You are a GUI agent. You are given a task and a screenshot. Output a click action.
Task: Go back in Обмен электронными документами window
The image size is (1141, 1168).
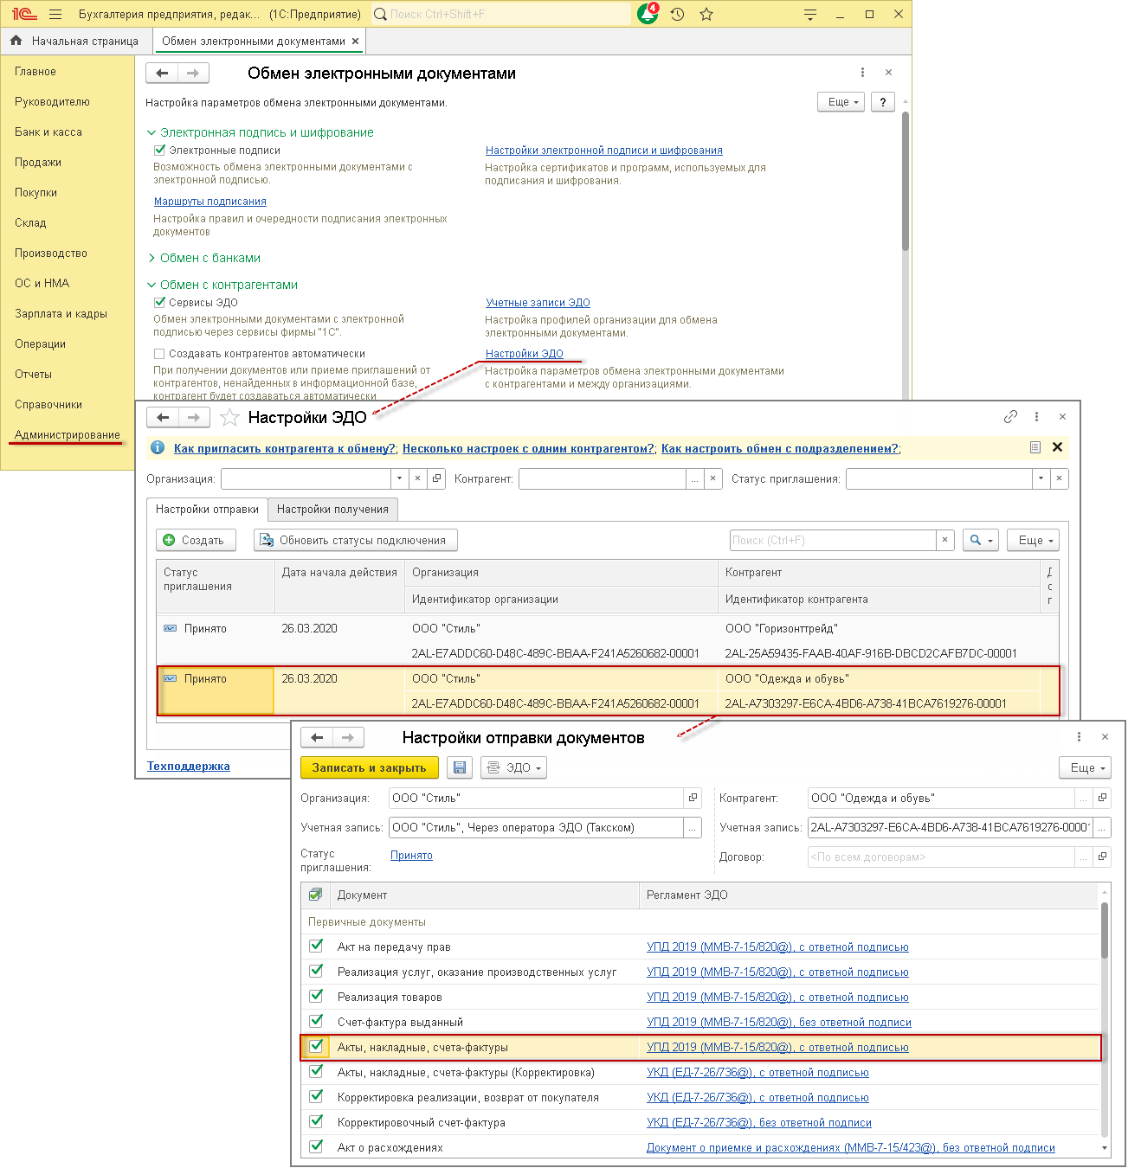tap(162, 74)
